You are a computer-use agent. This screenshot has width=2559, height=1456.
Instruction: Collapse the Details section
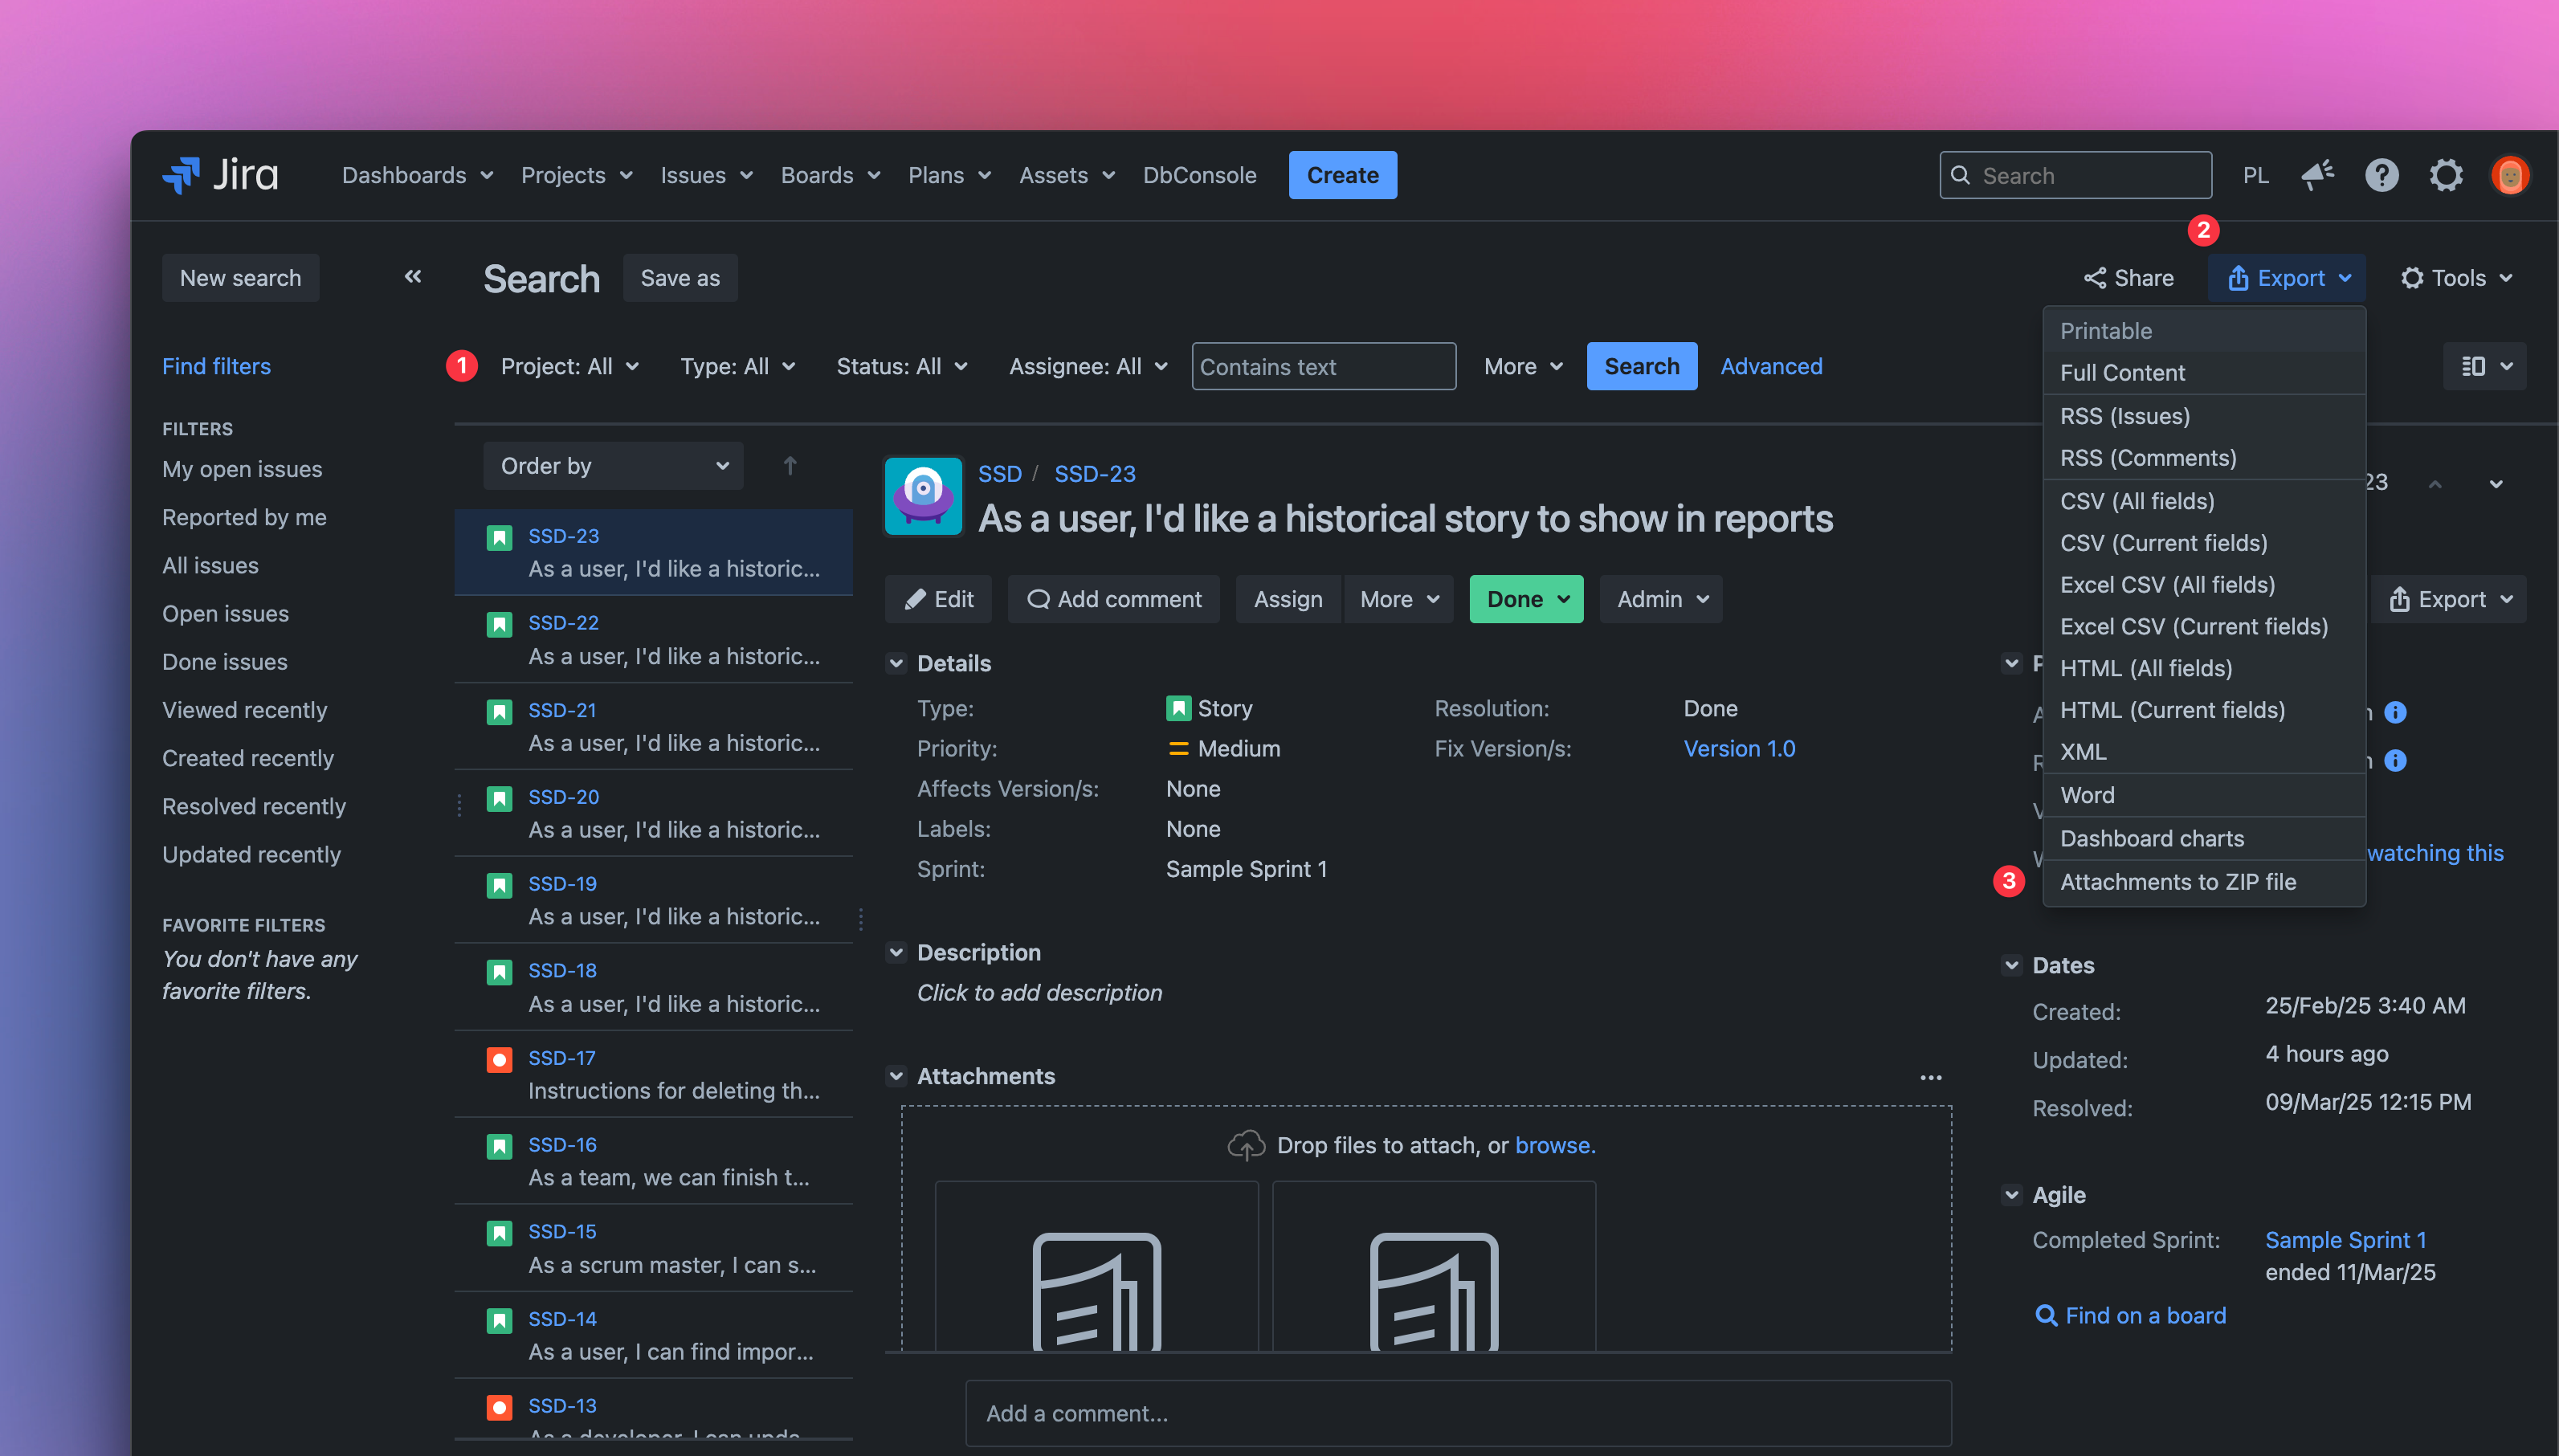[896, 663]
